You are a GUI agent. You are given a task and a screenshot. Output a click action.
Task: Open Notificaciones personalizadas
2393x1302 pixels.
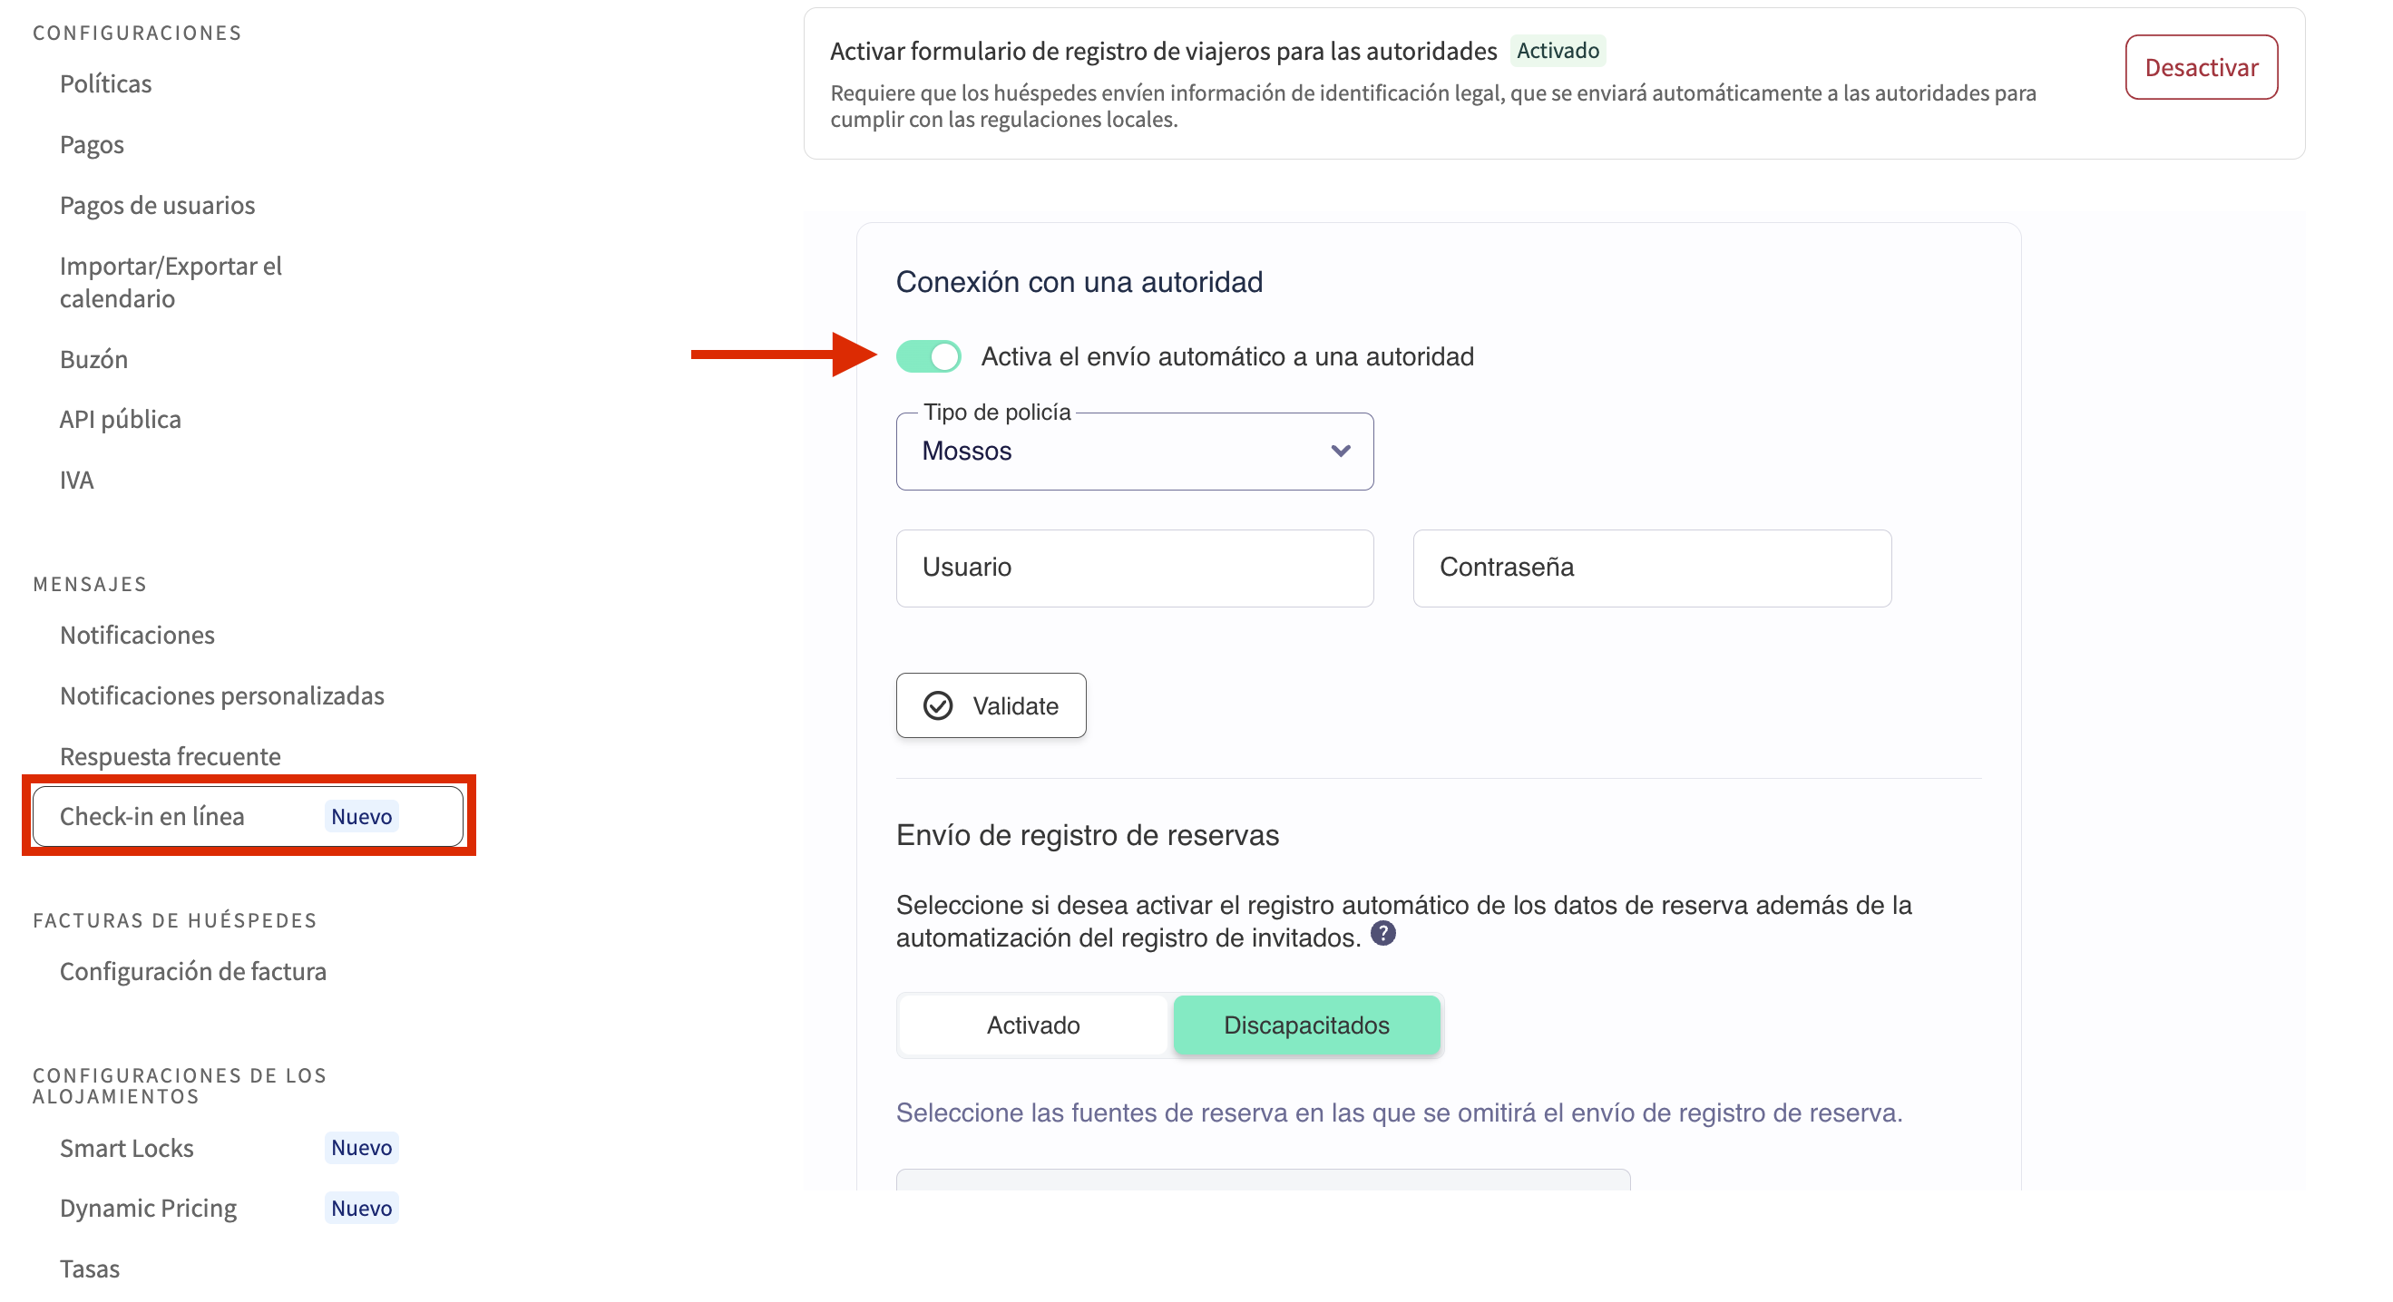(222, 695)
